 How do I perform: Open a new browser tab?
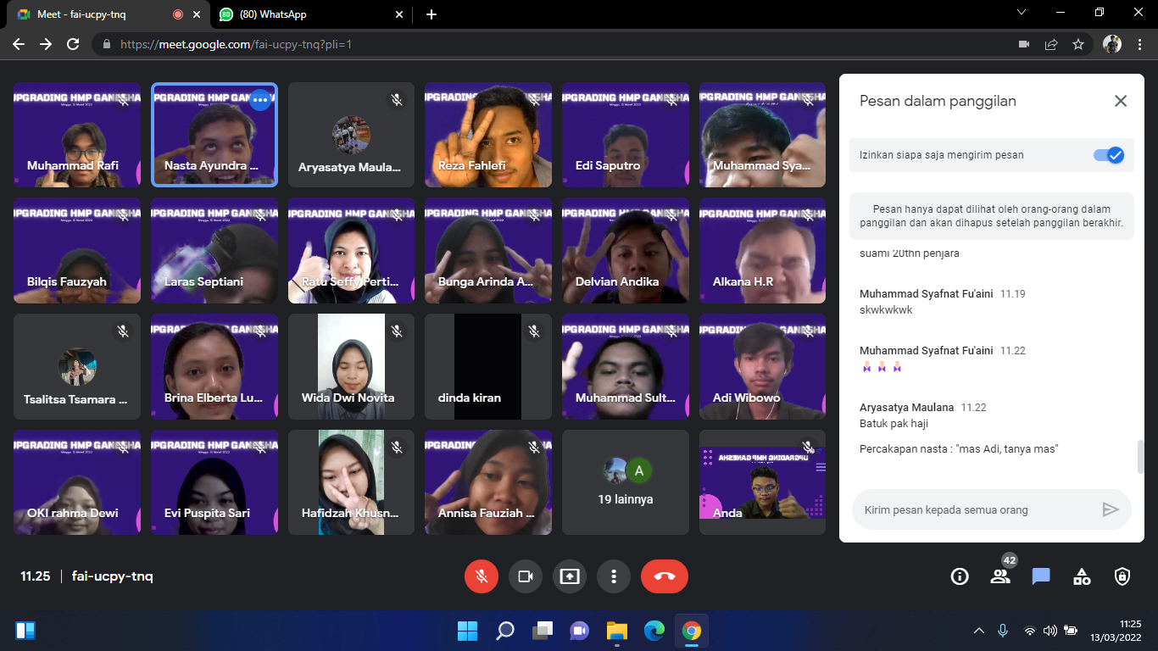431,14
